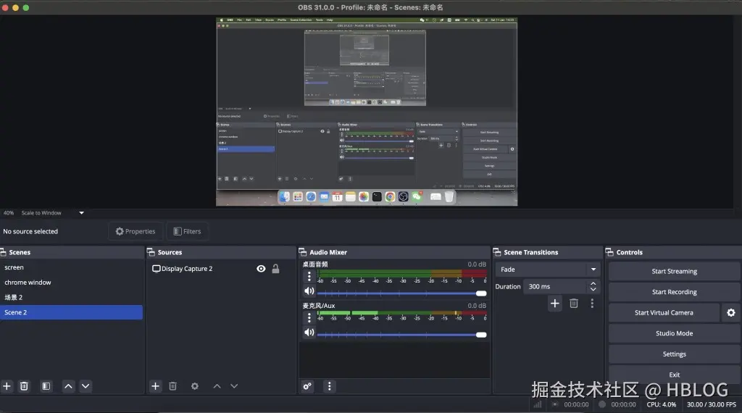
Task: Toggle visibility eye for Display Capture 2
Action: pos(261,269)
